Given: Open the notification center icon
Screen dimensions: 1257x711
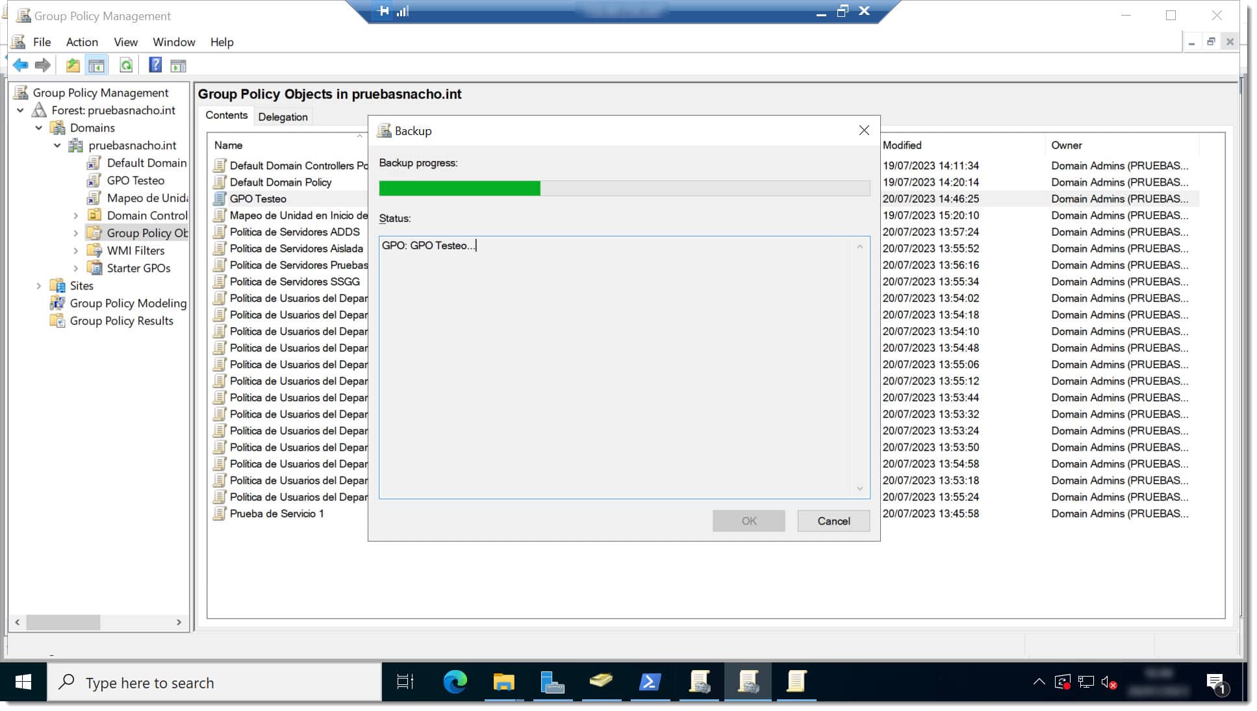Looking at the screenshot, I should 1215,682.
